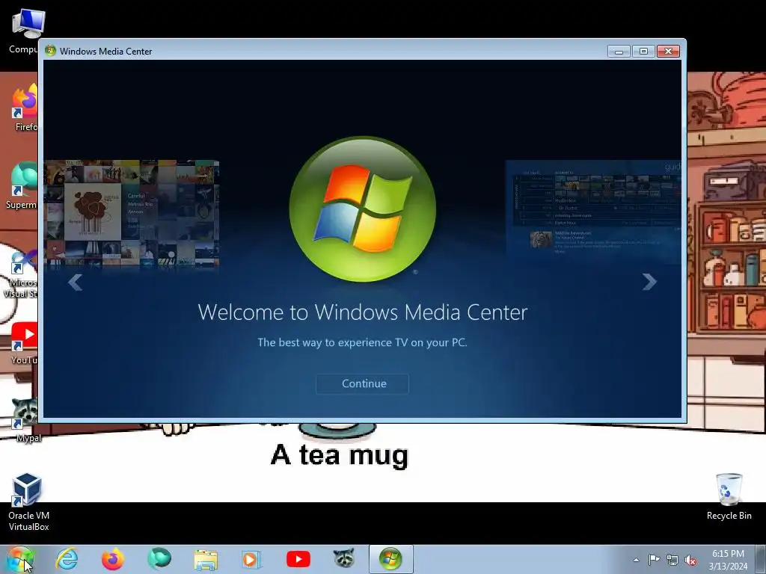Click the Welcome to Windows Media Center heading
The width and height of the screenshot is (766, 574).
point(363,312)
